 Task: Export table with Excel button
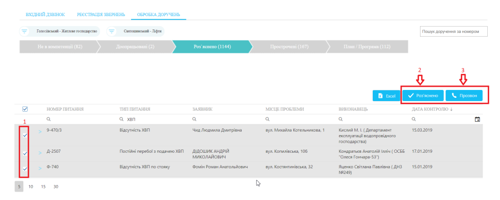(x=386, y=96)
